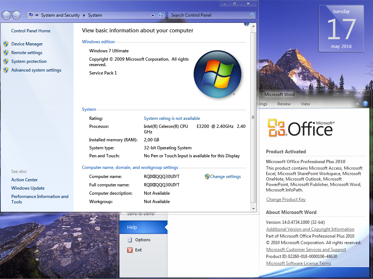Click the Windows 7 logo orb
This screenshot has width=373, height=279.
(217, 74)
